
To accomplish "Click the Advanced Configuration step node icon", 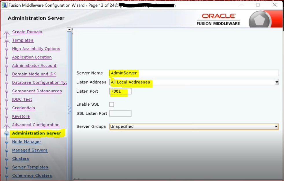I will click(7, 125).
